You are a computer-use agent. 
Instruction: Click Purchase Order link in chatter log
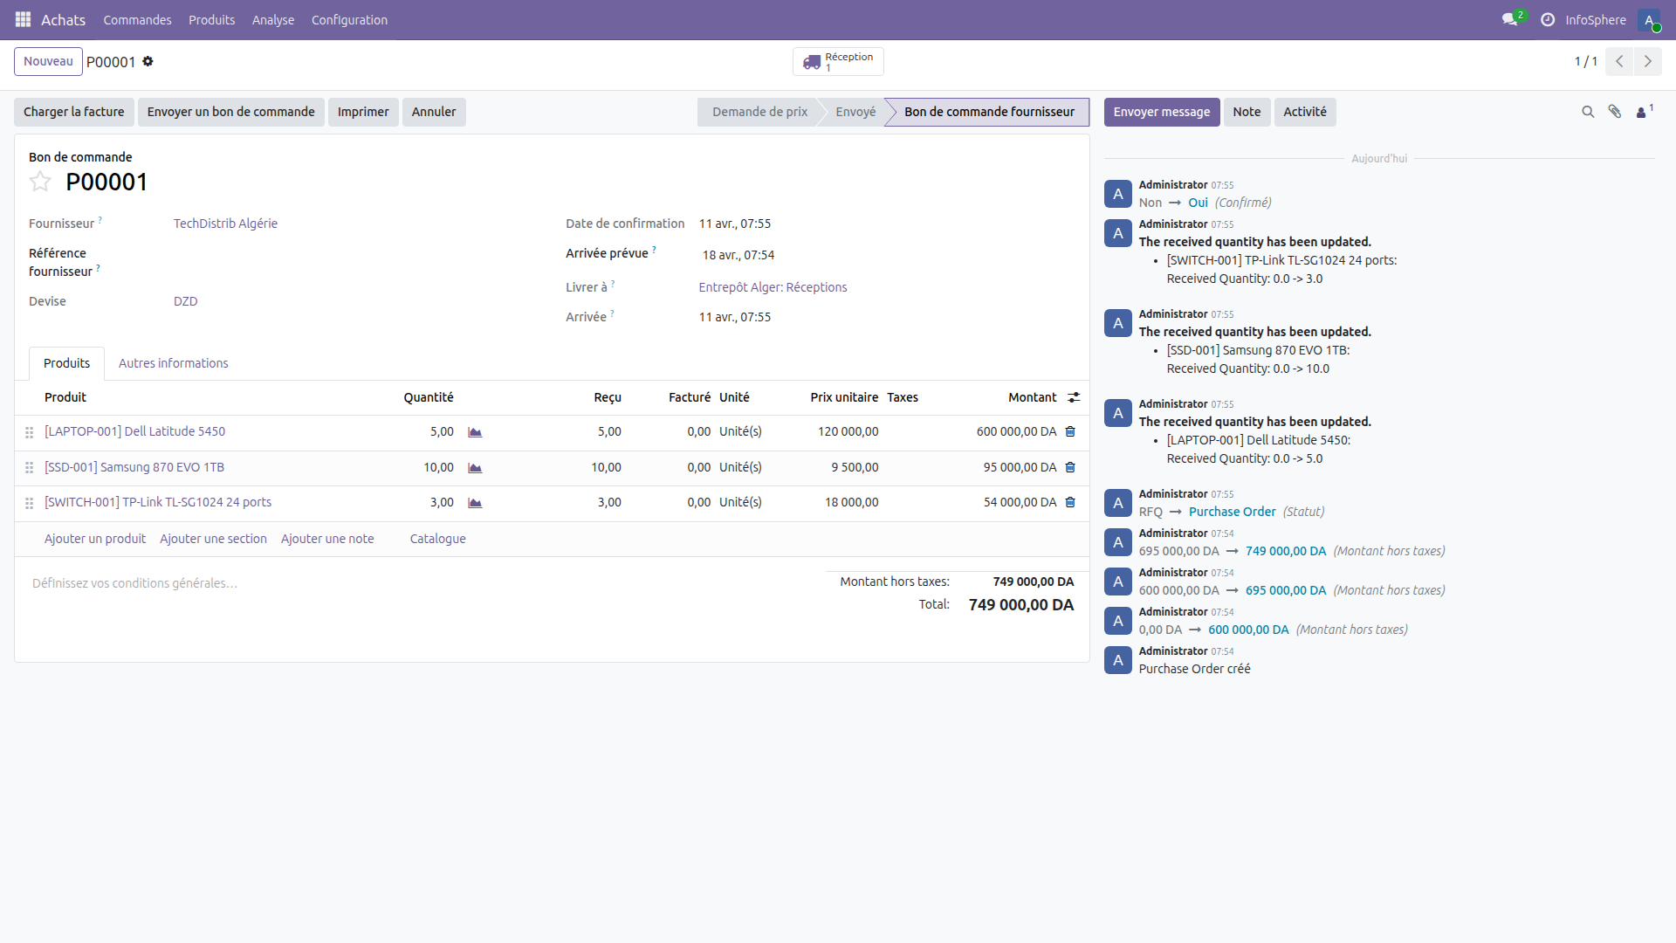pos(1233,512)
